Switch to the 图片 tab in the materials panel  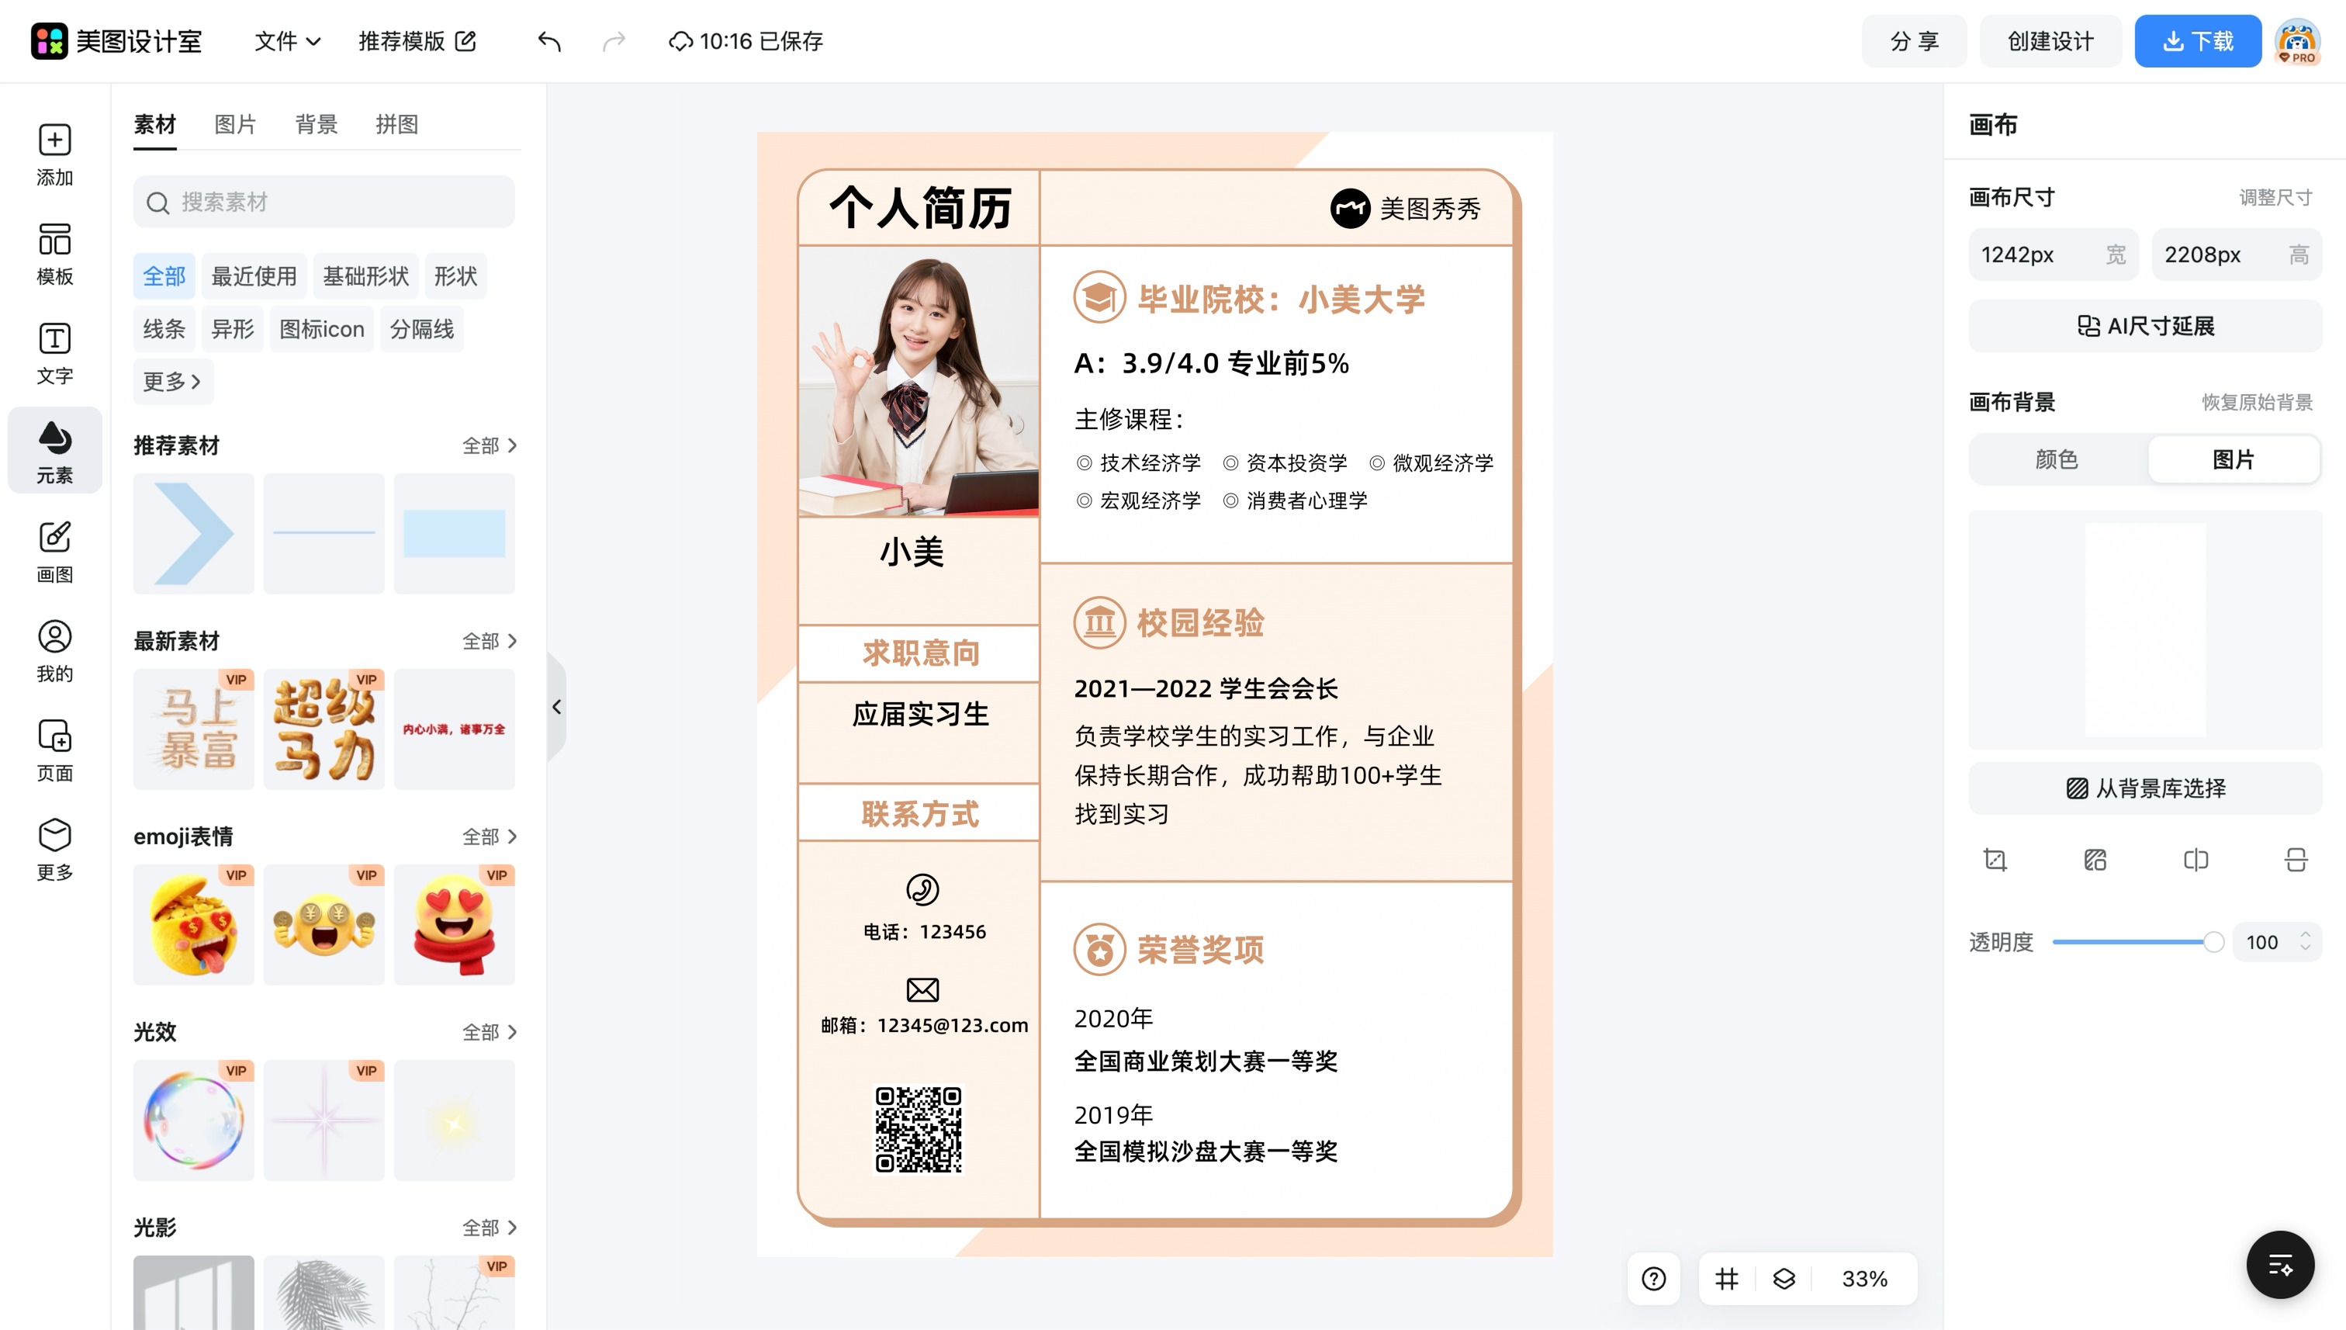[235, 124]
